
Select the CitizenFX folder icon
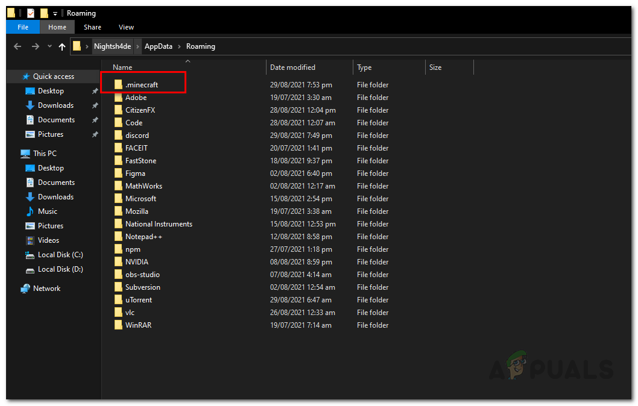(x=118, y=110)
